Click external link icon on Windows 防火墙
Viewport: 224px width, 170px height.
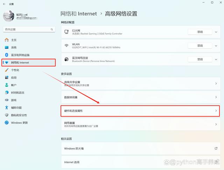pos(216,148)
